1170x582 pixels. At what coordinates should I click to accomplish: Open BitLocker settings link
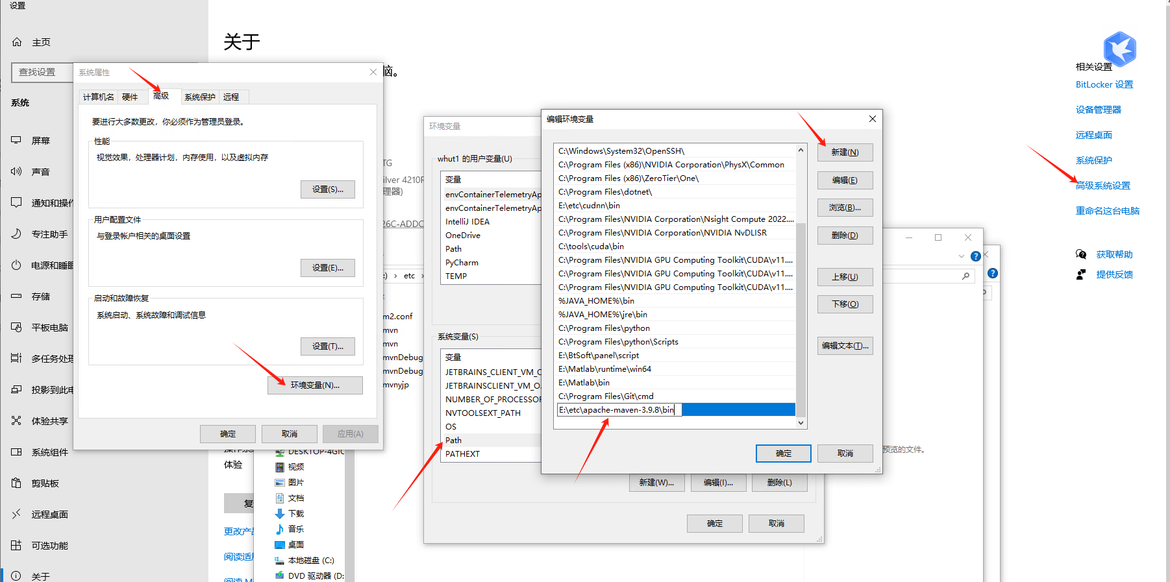click(x=1104, y=84)
